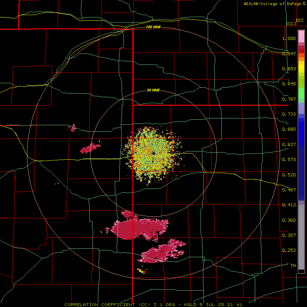Click the 1.000 colorbar value label

(x=289, y=38)
